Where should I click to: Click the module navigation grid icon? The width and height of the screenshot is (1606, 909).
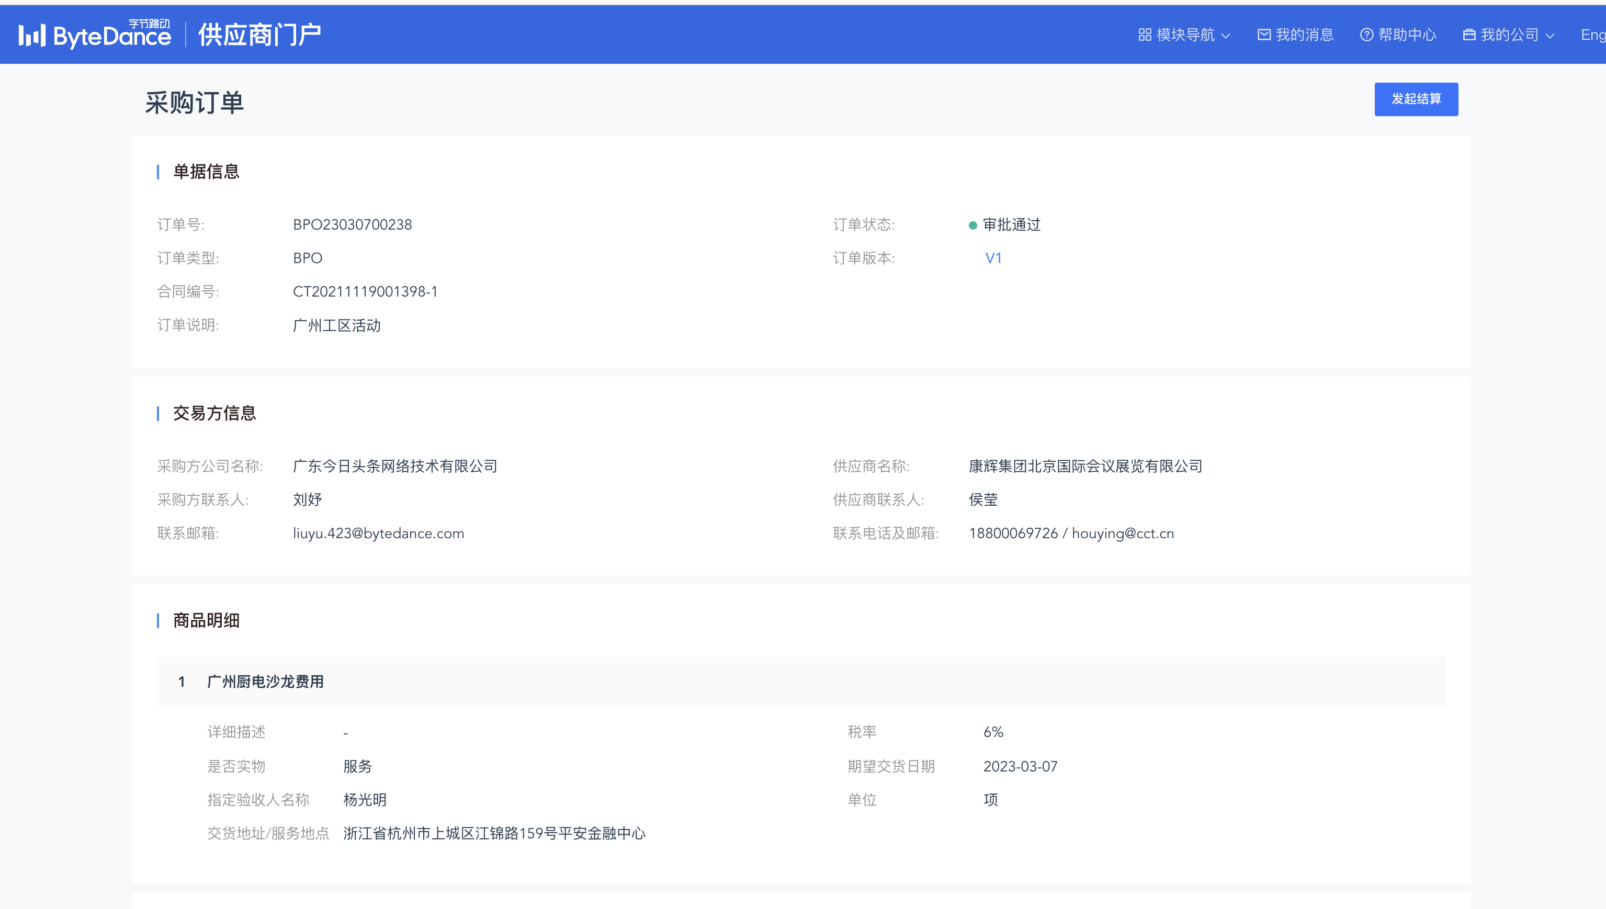(1145, 35)
